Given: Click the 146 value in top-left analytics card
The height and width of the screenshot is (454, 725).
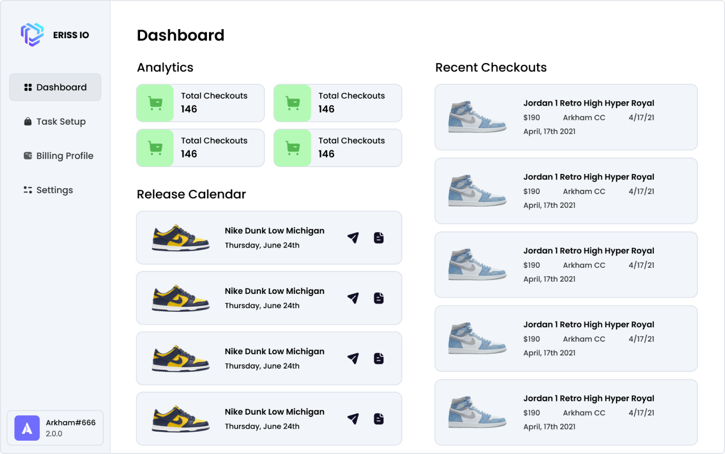Looking at the screenshot, I should tap(189, 109).
